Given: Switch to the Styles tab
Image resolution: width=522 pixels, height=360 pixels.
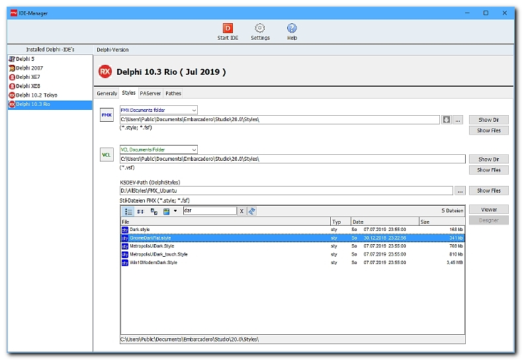Looking at the screenshot, I should tap(128, 93).
